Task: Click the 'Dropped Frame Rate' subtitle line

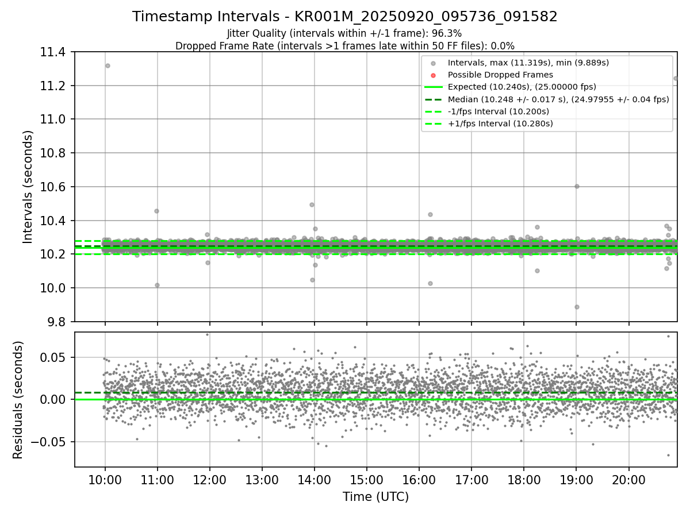Action: [x=345, y=46]
